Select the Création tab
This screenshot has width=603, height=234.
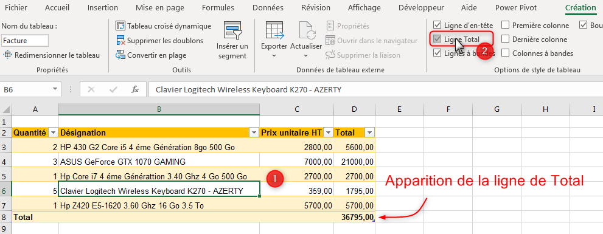click(x=580, y=8)
